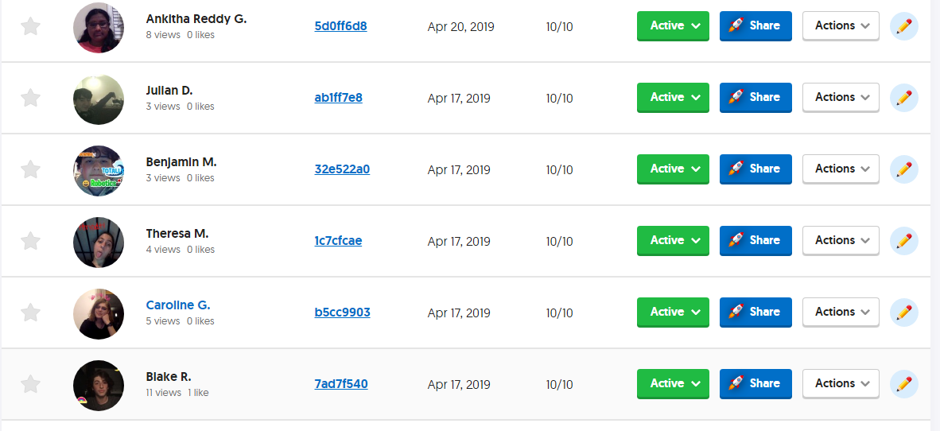Viewport: 940px width, 431px height.
Task: Open the 1c7cfcae response link
Action: [x=338, y=241]
